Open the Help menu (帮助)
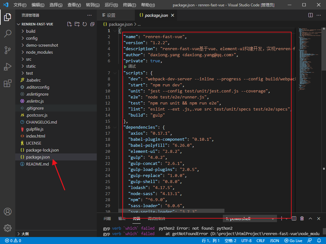 (148, 5)
